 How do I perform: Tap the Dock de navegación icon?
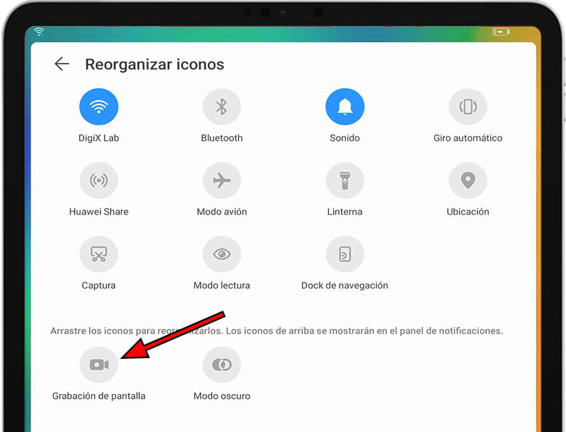(345, 254)
